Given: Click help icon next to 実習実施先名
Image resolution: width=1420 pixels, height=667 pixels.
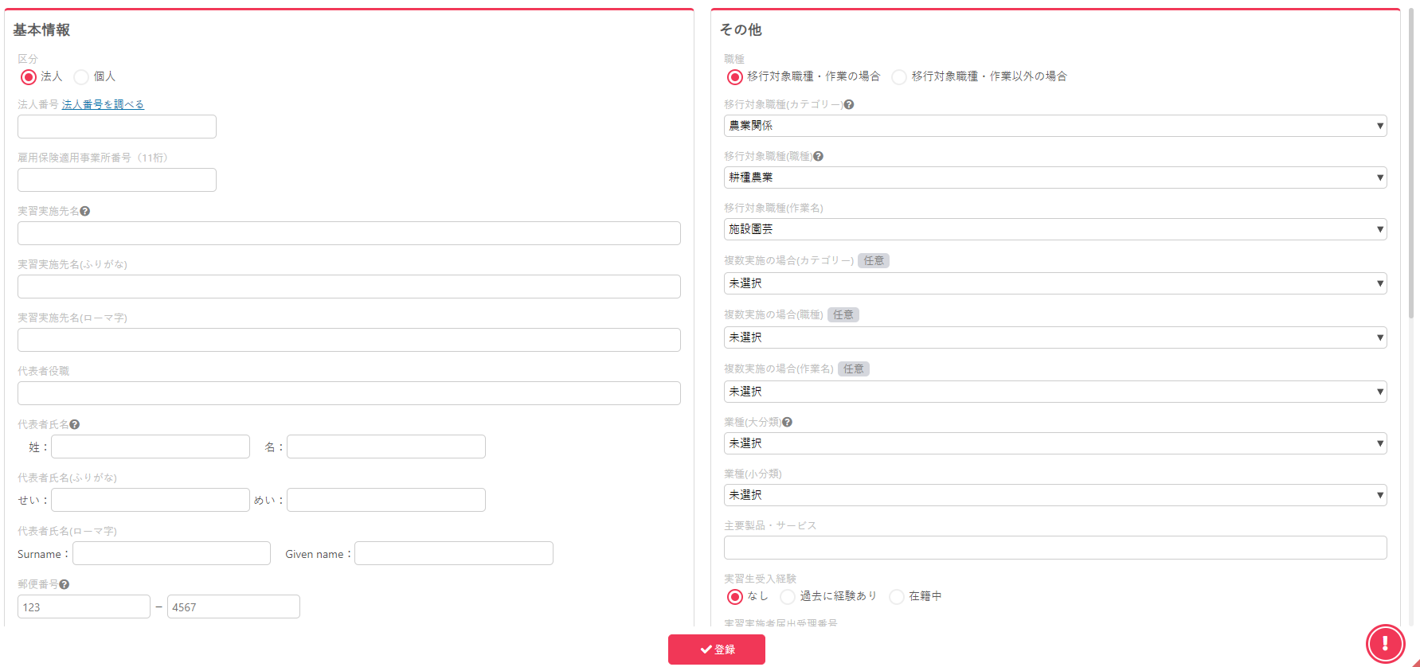Looking at the screenshot, I should click(x=85, y=212).
